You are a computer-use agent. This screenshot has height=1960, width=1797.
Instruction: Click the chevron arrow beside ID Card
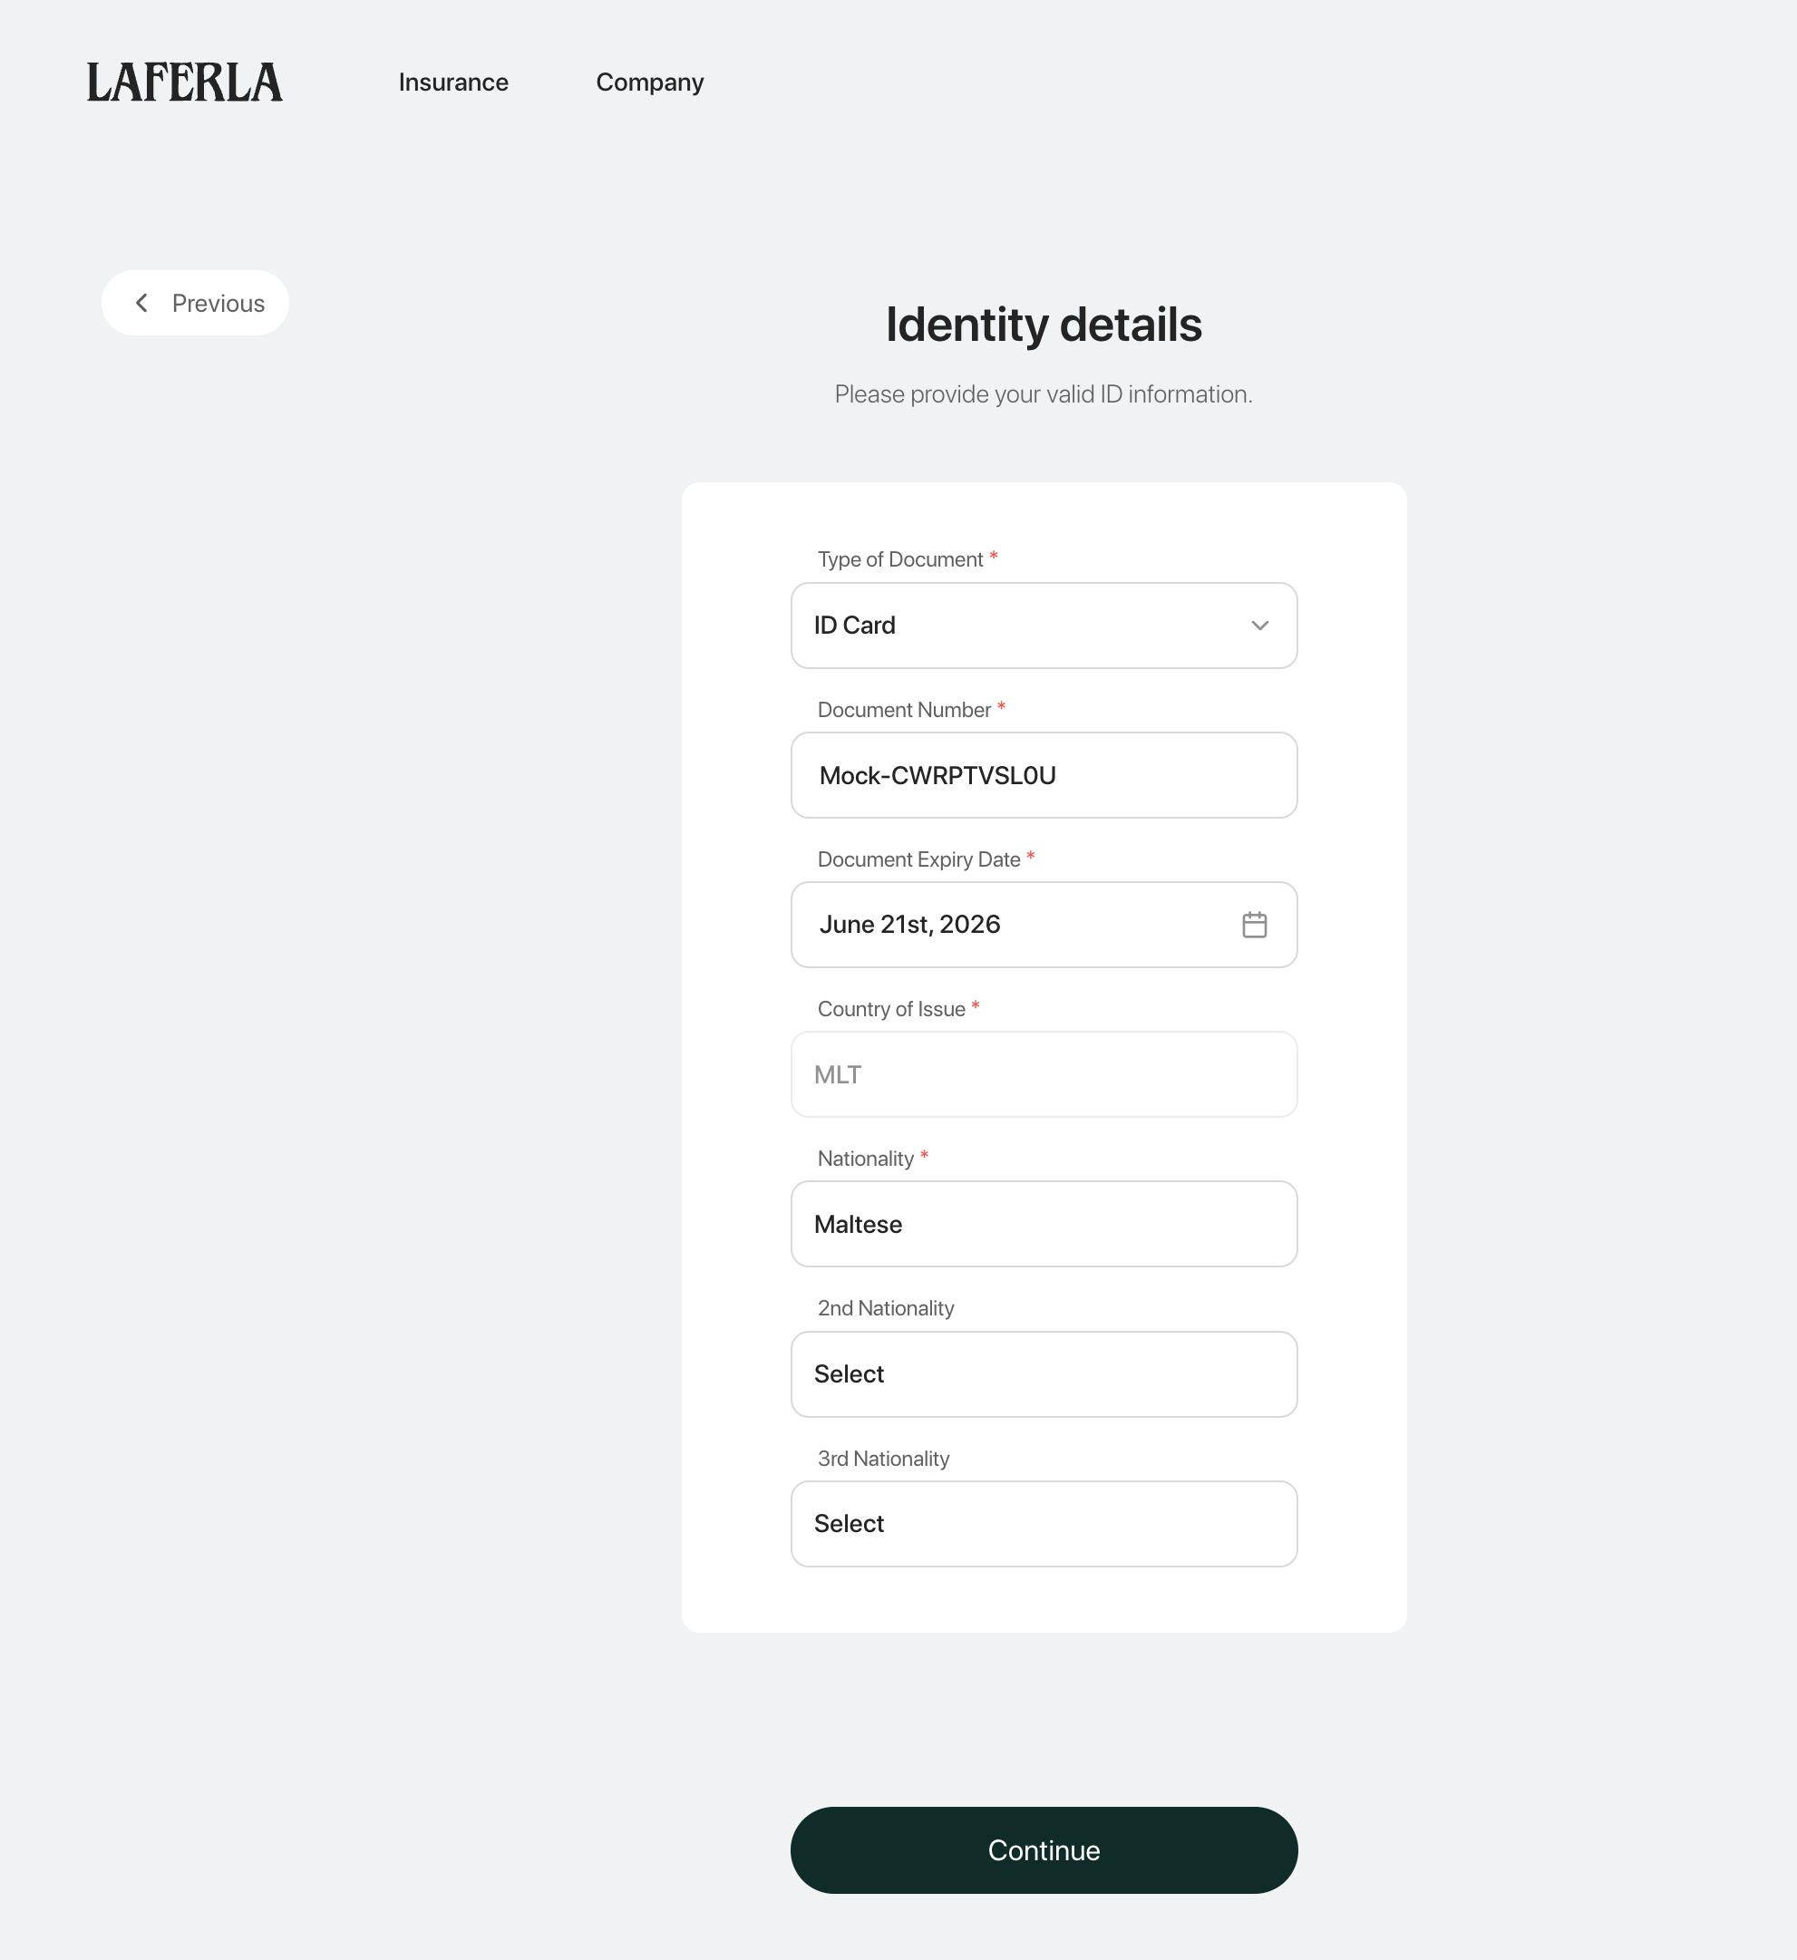[x=1259, y=626]
